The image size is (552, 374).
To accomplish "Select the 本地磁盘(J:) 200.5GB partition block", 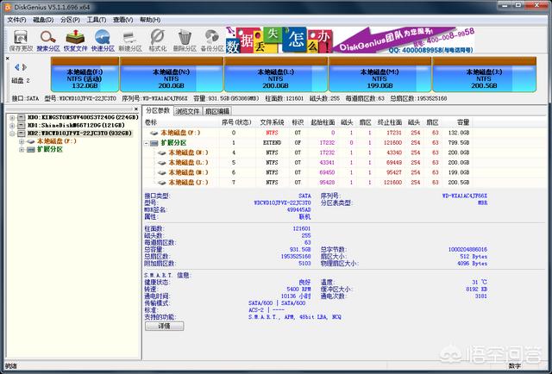I will pyautogui.click(x=484, y=74).
